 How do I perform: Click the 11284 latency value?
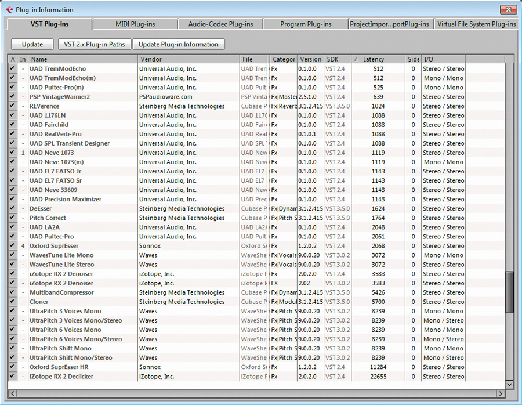coord(378,367)
